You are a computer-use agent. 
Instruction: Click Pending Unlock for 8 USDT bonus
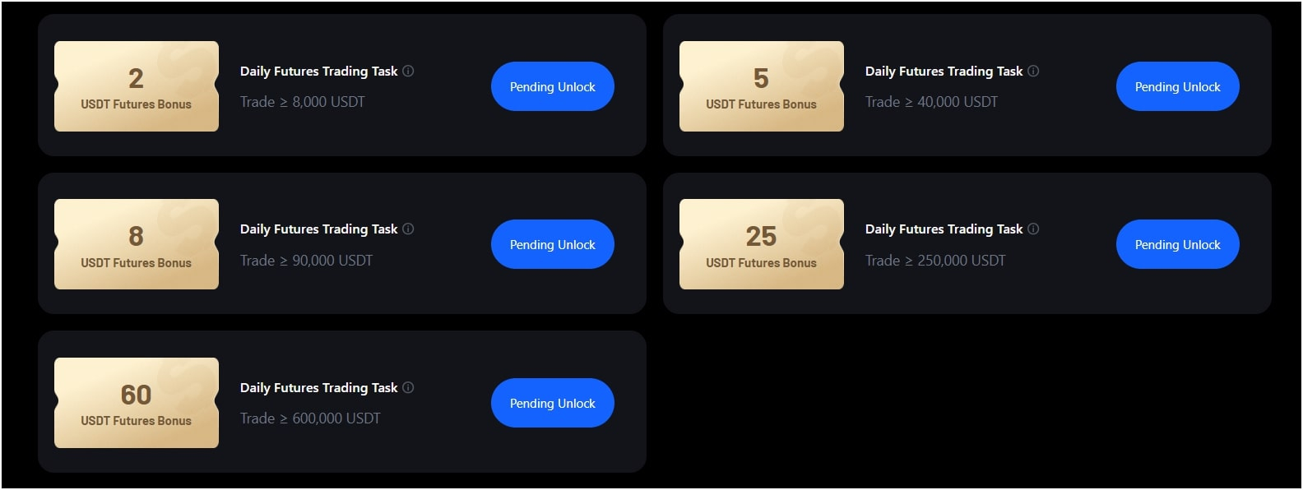(552, 245)
